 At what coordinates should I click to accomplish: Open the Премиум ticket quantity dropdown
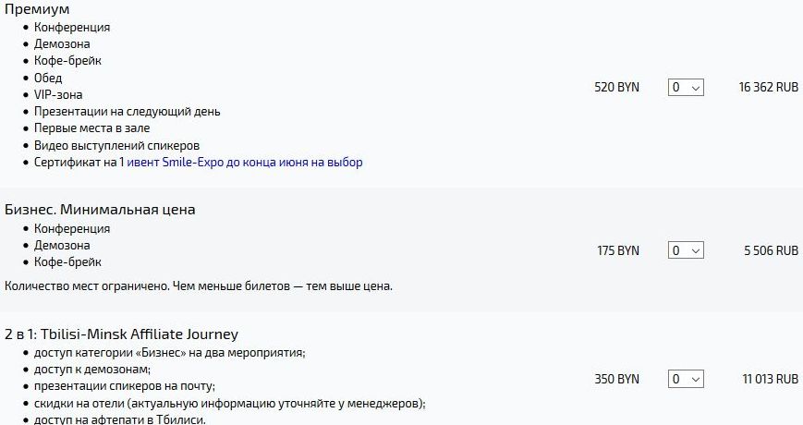[686, 87]
